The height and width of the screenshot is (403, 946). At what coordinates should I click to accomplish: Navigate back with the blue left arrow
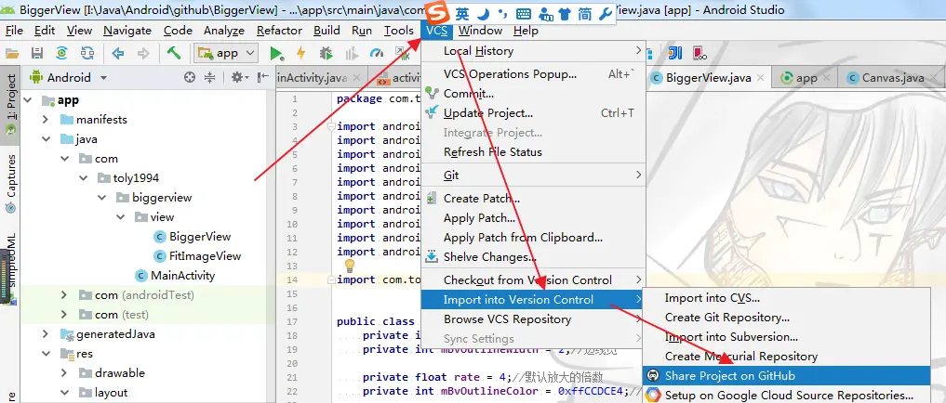point(118,54)
